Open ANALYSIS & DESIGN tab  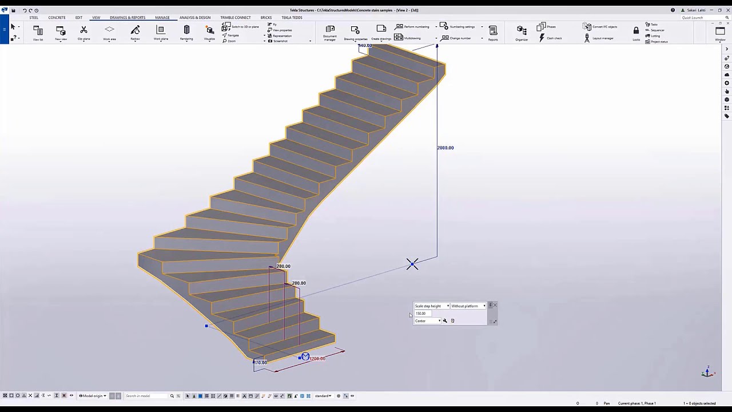point(195,18)
